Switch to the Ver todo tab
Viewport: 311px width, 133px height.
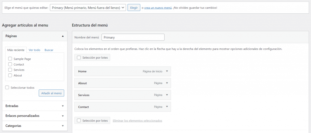pos(34,50)
